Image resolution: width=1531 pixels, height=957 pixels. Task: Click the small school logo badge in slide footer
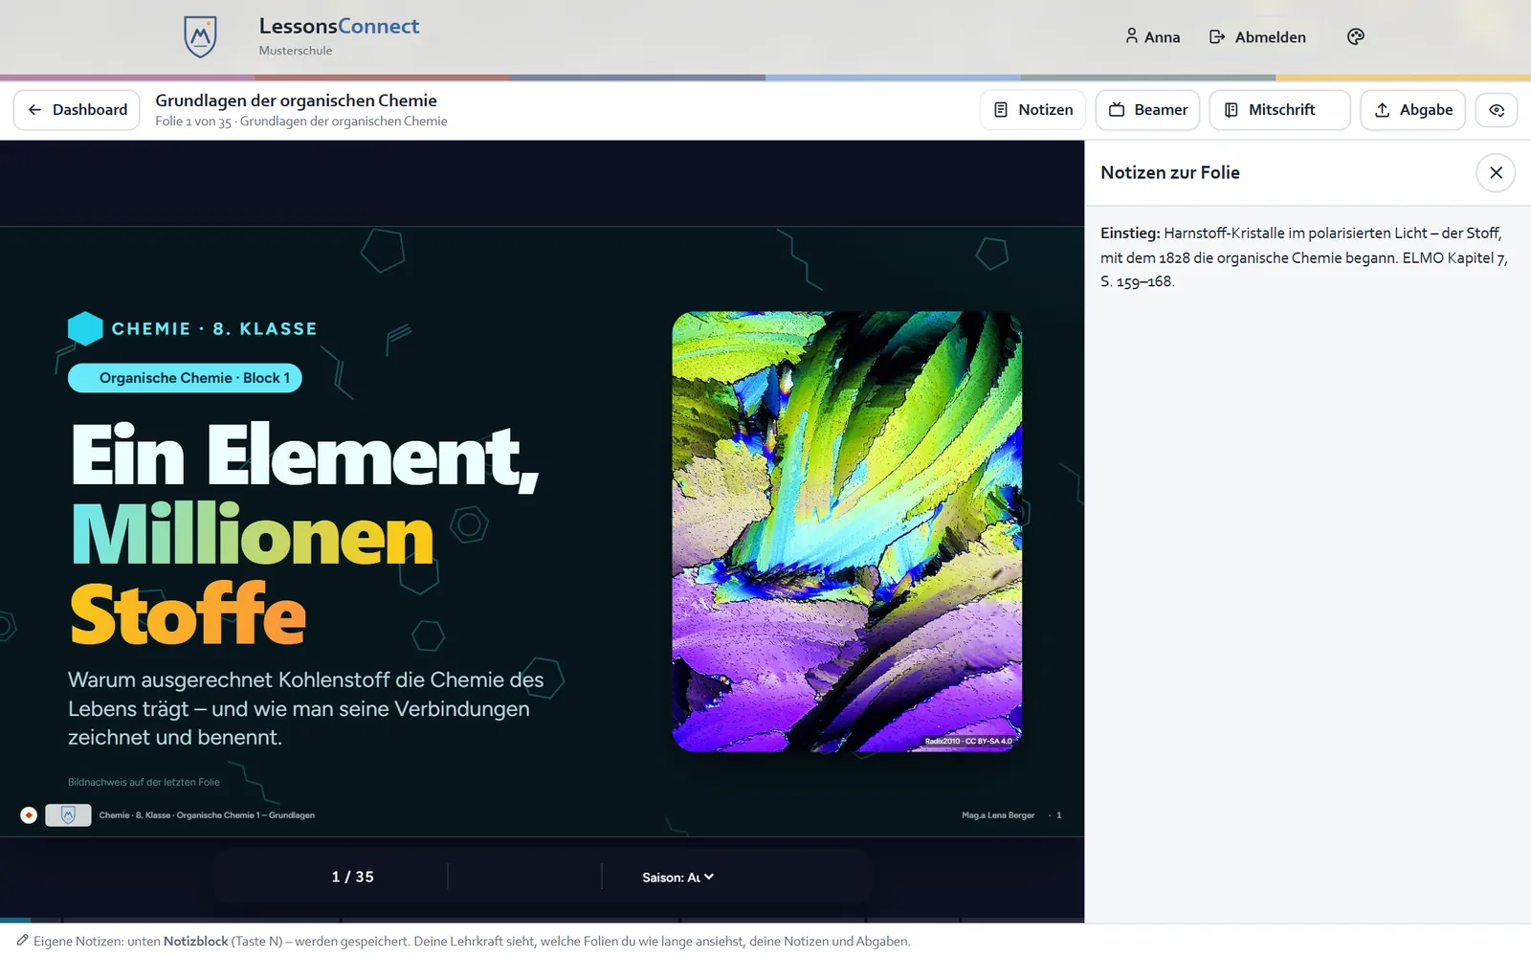click(x=68, y=815)
